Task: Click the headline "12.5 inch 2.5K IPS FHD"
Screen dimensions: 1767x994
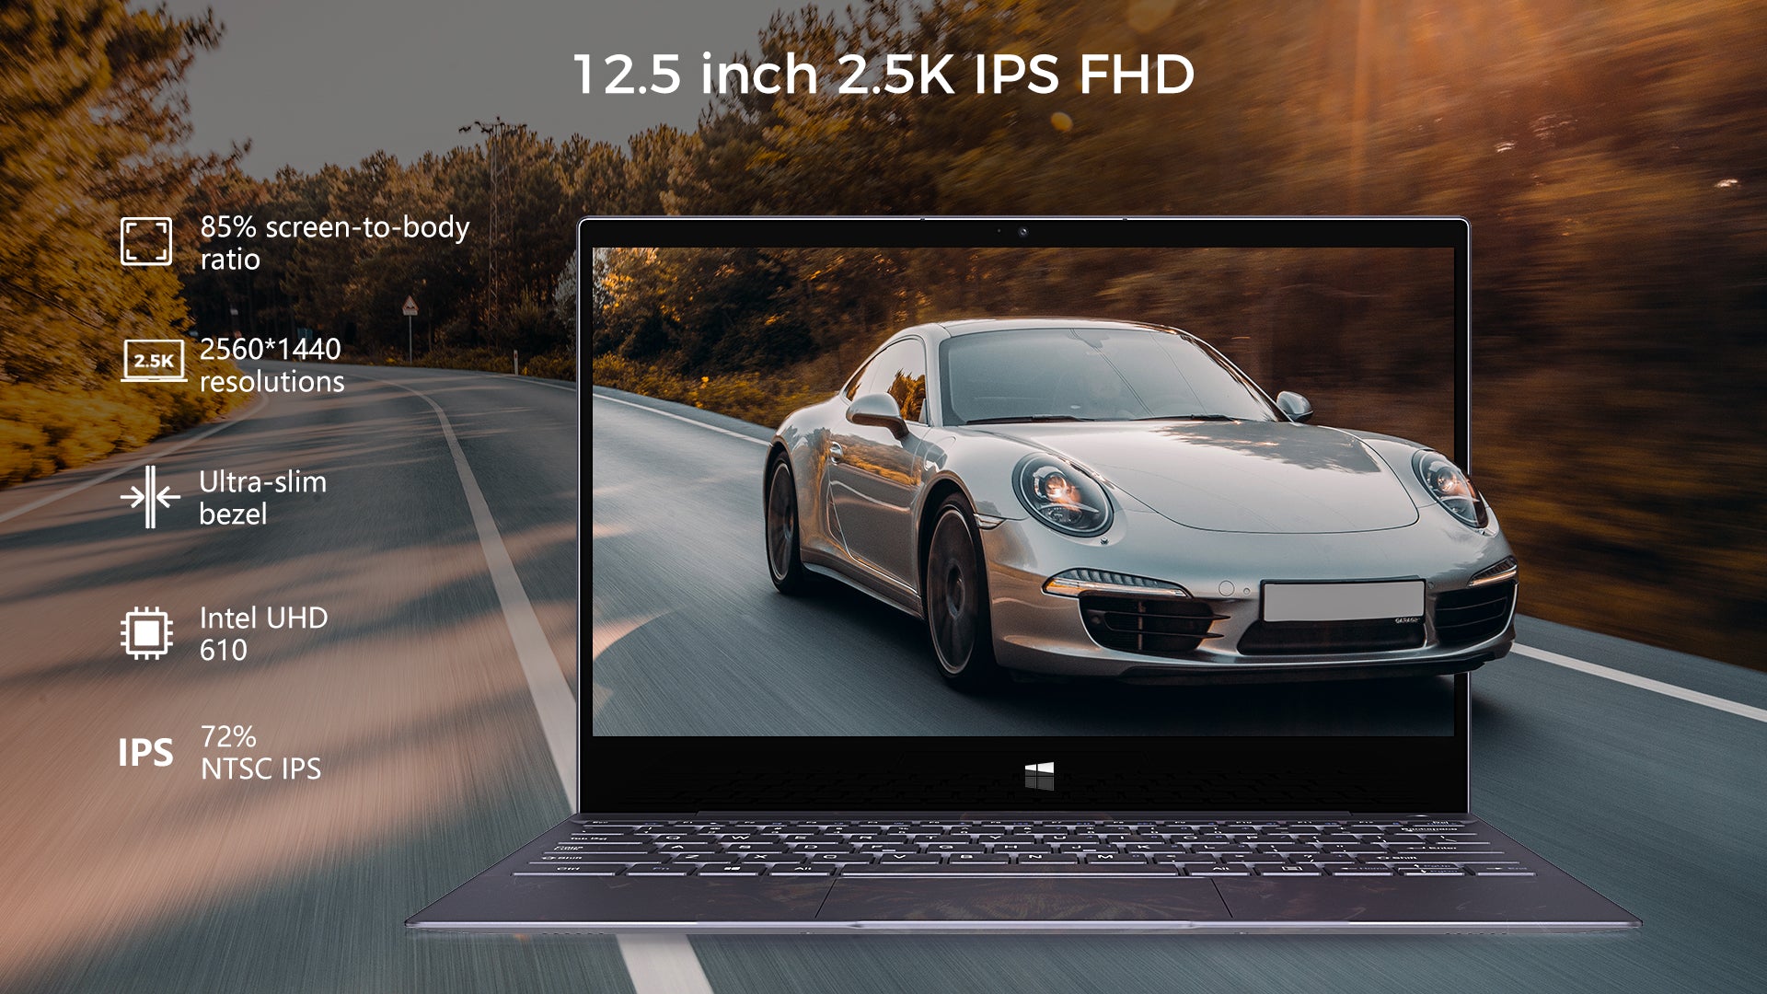Action: [x=883, y=74]
